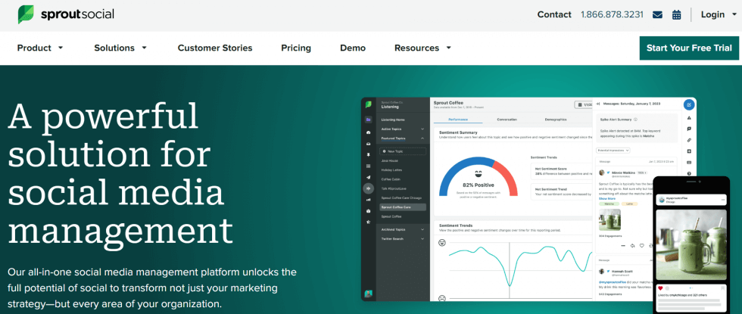742x314 pixels.
Task: Switch to the Conversation tab
Action: point(507,120)
